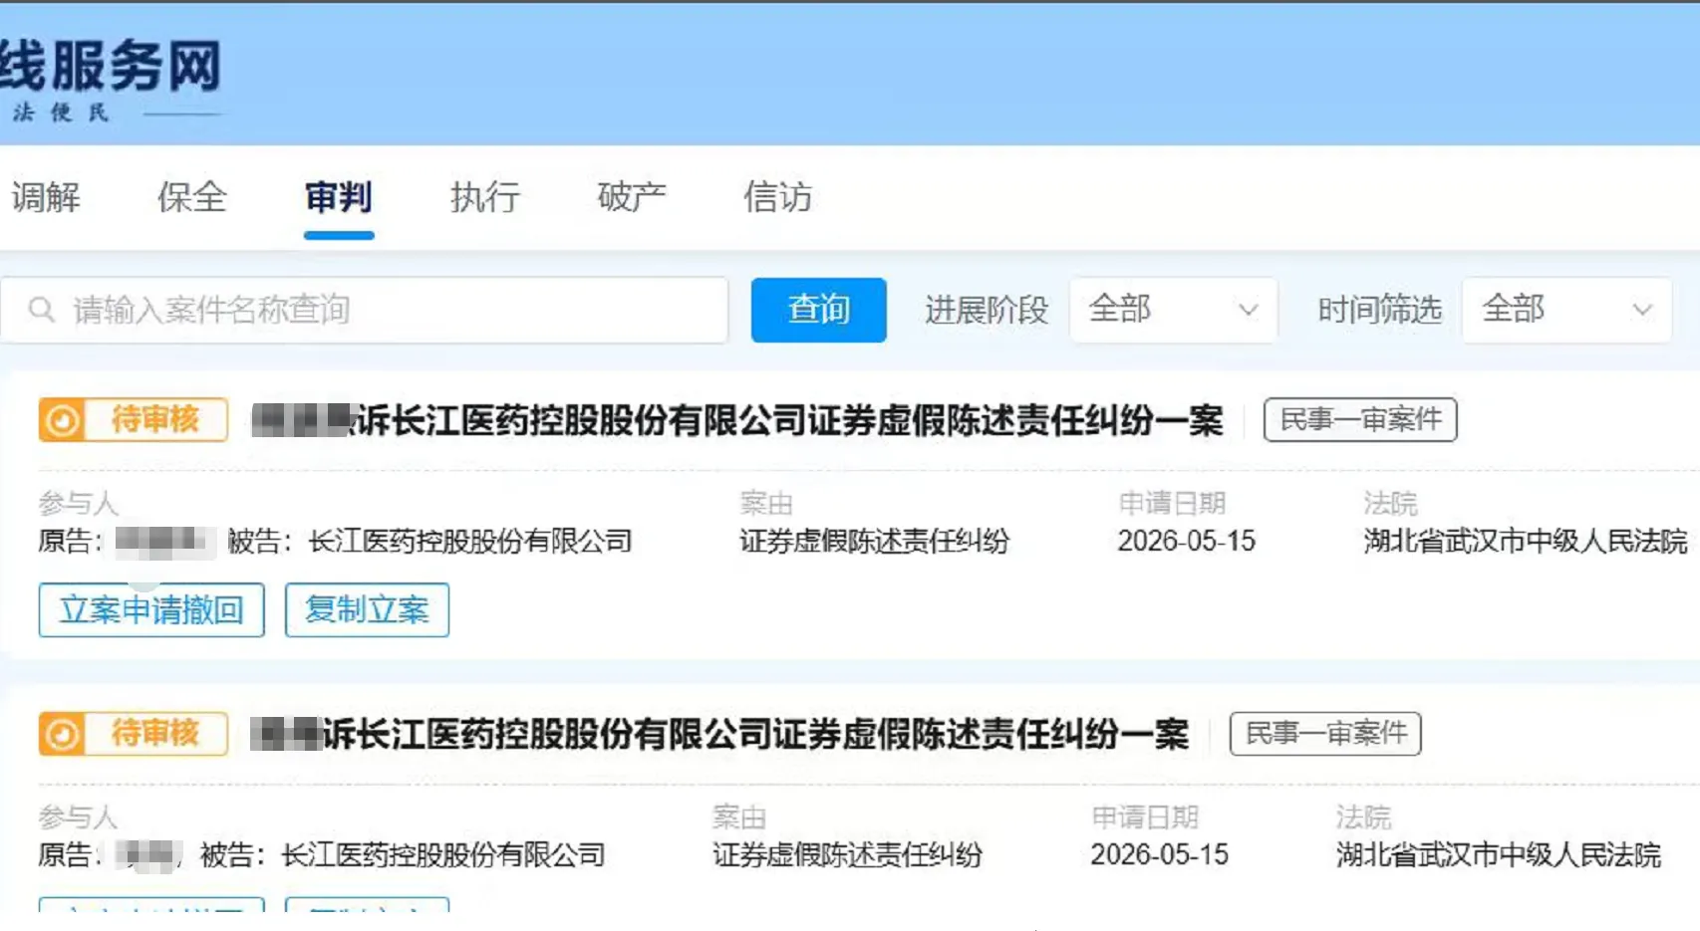Click status icon of second 待审核 case
Screen dimensions: 1700x931
click(62, 734)
